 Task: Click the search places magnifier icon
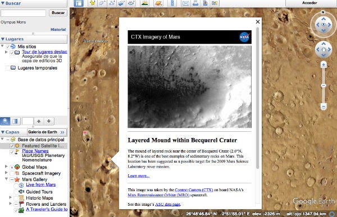[x=5, y=121]
